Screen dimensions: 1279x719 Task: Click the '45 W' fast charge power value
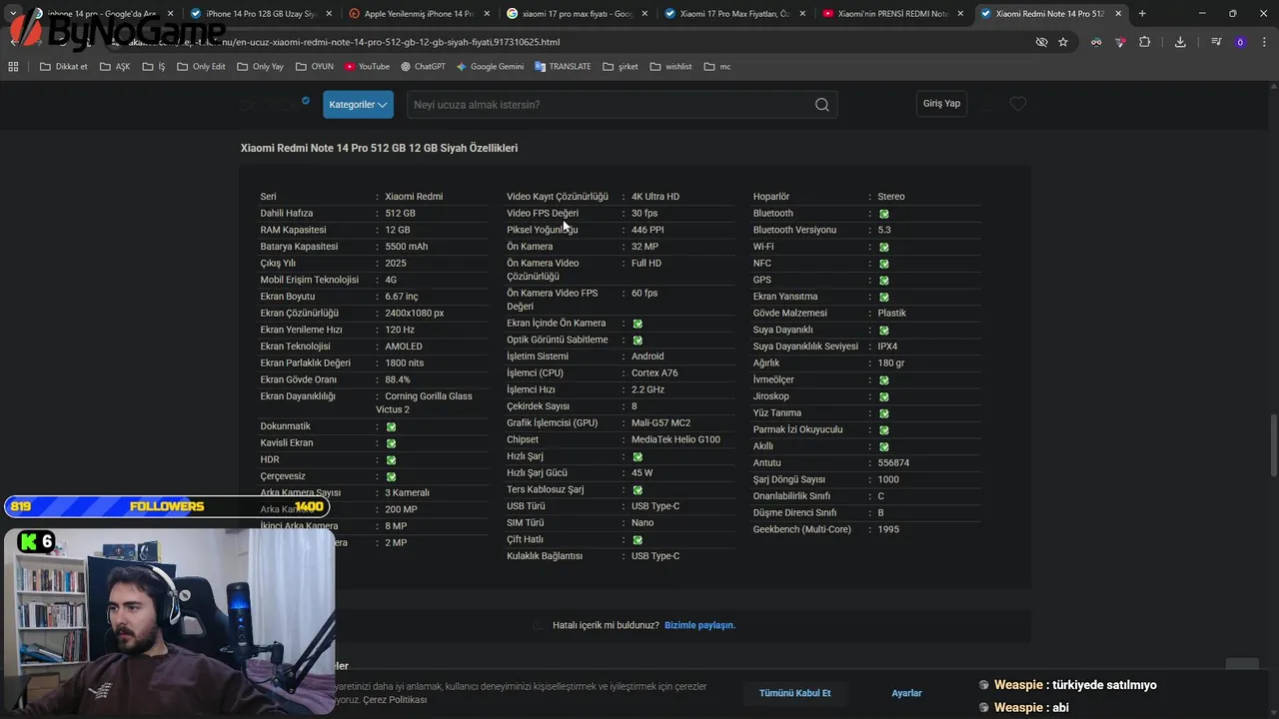[x=641, y=473]
